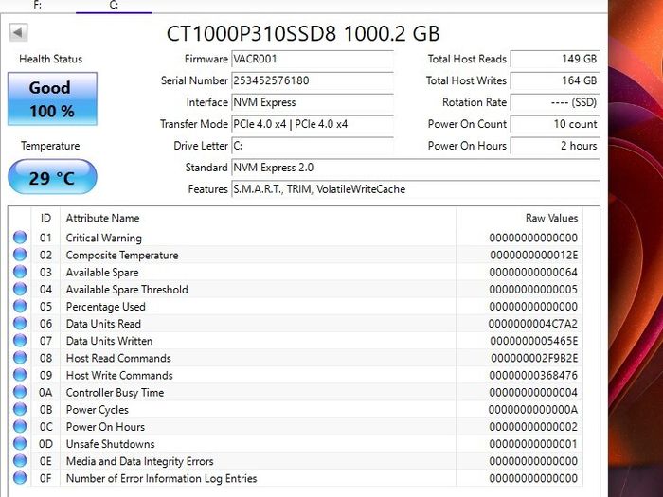Image resolution: width=663 pixels, height=497 pixels.
Task: Click the Data Units Written status icon
Action: (x=20, y=341)
